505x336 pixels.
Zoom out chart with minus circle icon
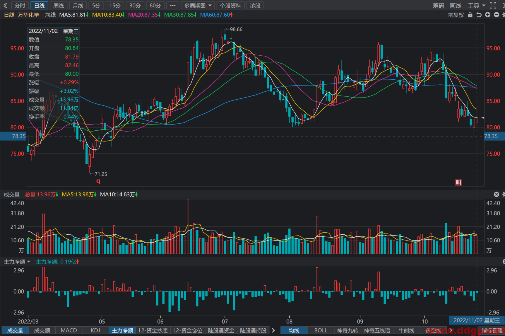point(497,15)
